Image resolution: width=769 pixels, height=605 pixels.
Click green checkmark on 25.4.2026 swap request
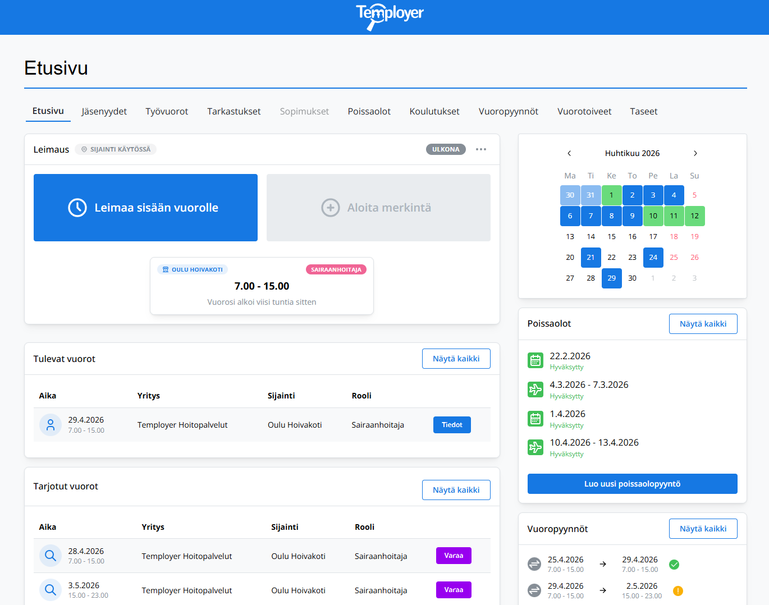[674, 564]
